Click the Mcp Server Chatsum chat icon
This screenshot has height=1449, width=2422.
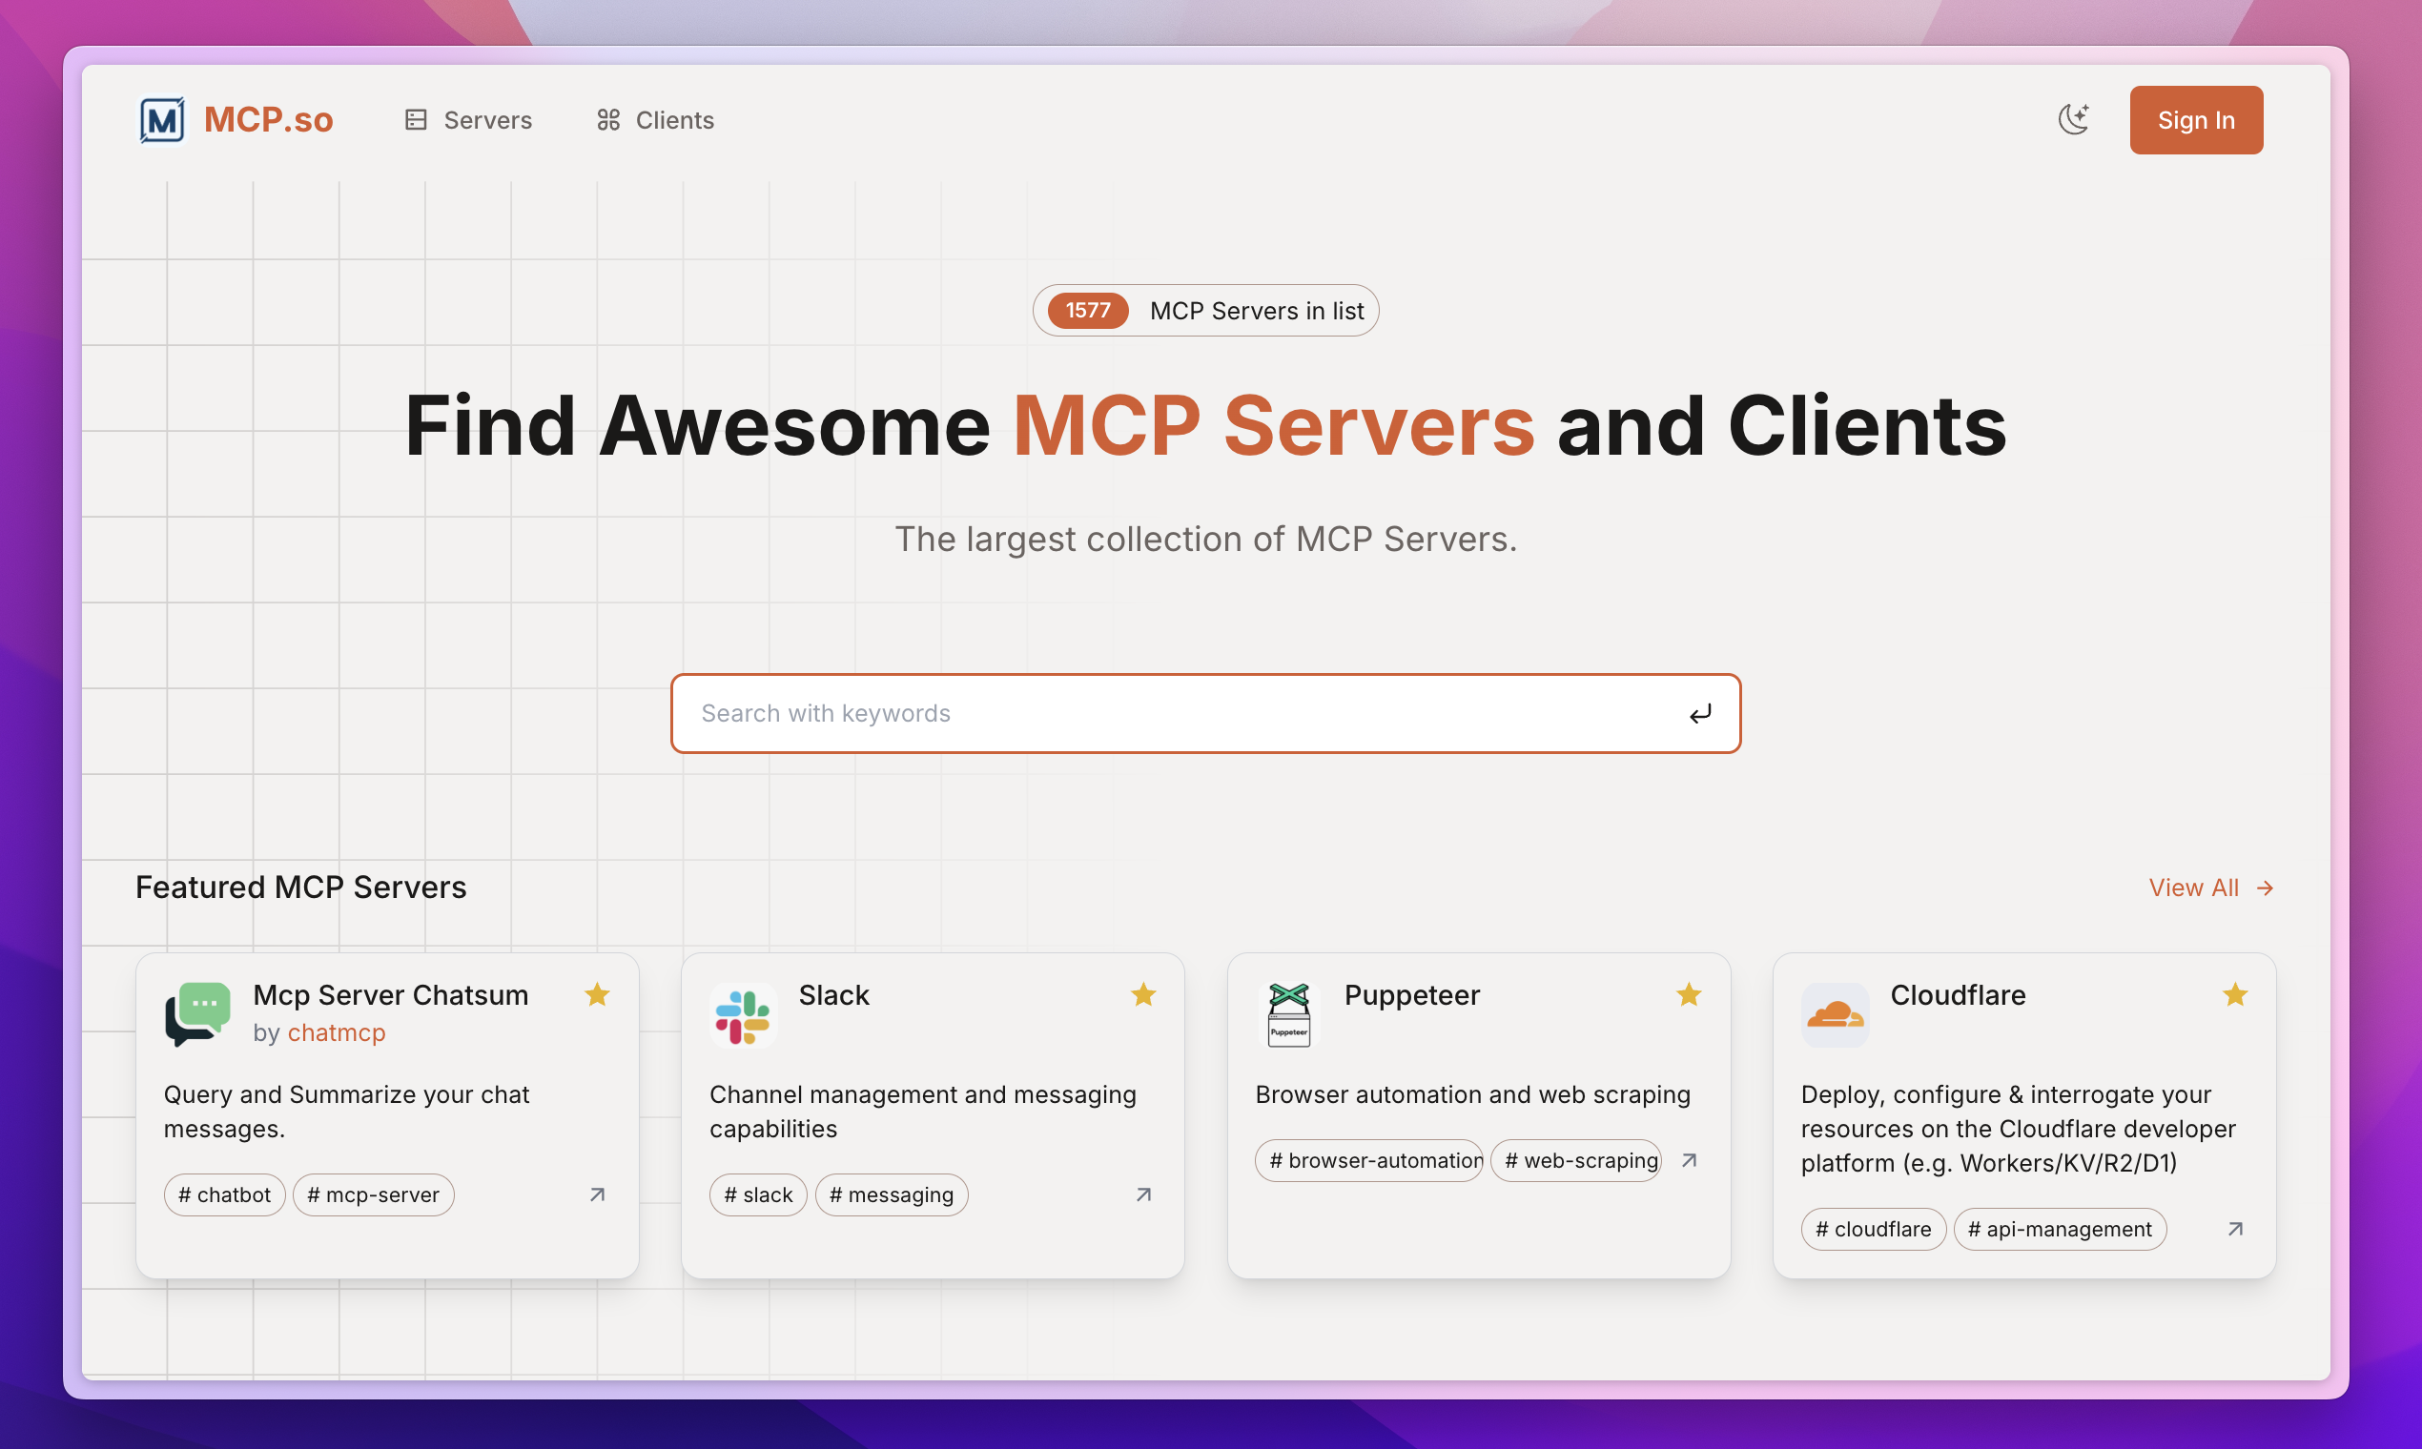click(198, 1013)
